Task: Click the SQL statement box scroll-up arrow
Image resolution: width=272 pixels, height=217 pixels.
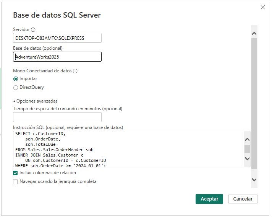Action: click(x=247, y=140)
